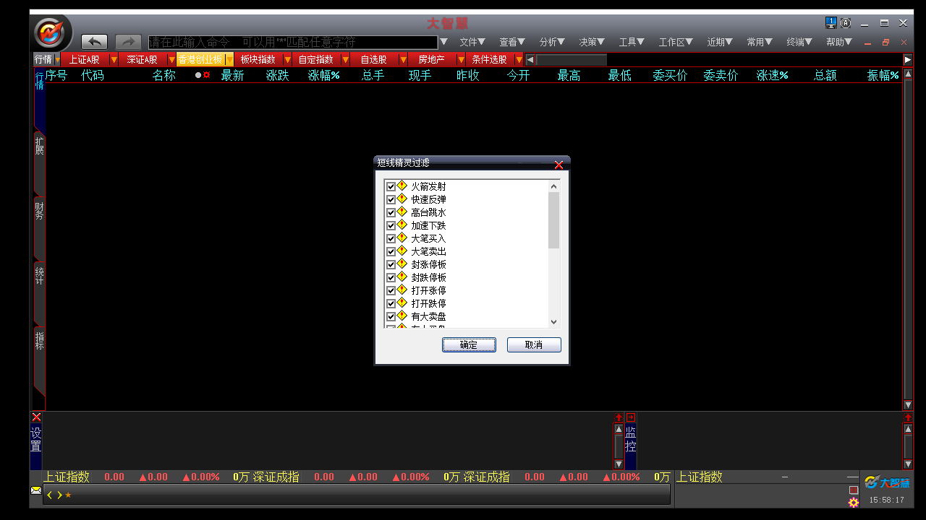Open the 条件选股 dropdown arrow

[518, 58]
